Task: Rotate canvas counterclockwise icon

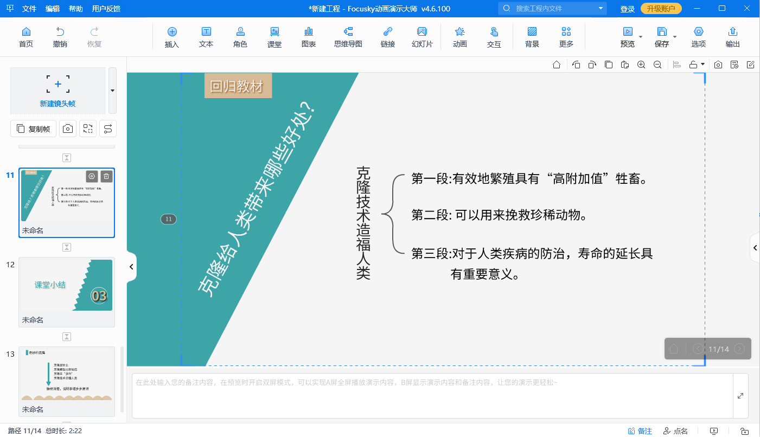Action: (576, 65)
